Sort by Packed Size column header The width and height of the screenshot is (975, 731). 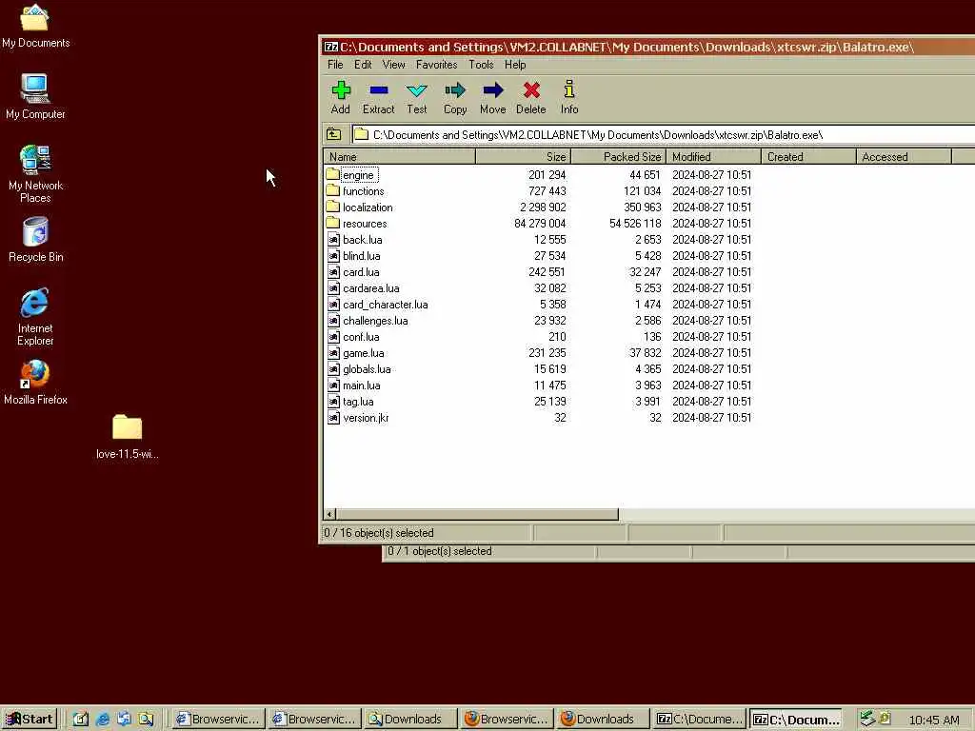point(618,157)
